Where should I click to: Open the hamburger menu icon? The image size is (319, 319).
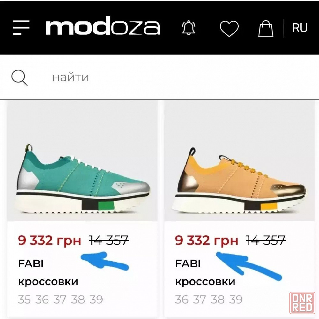click(21, 27)
